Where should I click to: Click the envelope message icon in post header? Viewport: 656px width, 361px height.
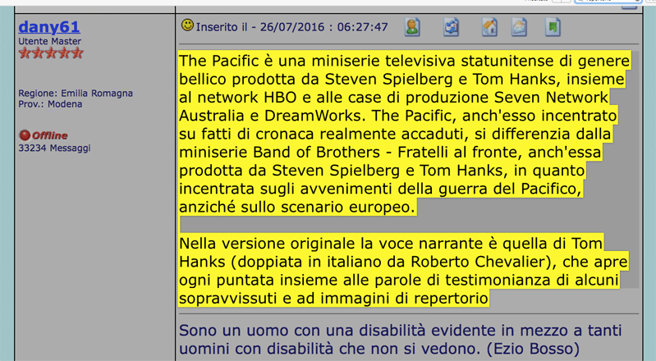click(x=519, y=27)
